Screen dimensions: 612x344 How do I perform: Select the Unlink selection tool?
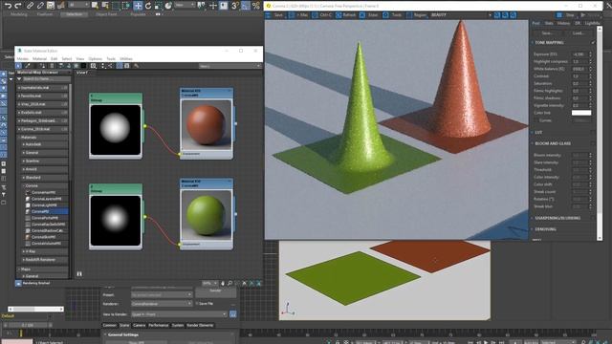[40, 6]
